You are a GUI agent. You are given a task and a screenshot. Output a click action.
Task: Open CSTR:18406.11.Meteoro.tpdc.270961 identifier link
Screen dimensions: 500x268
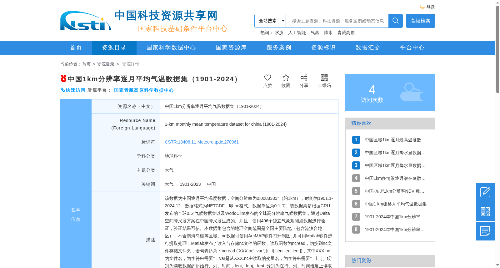[x=202, y=142]
